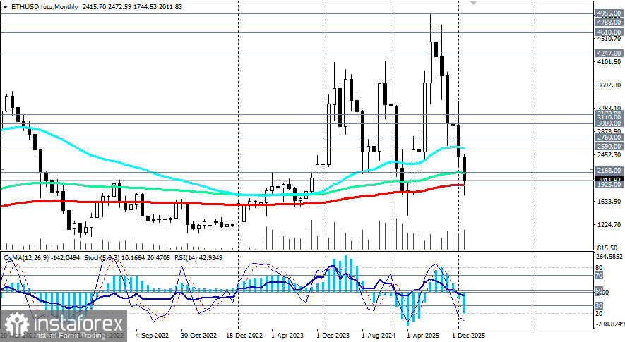The height and width of the screenshot is (342, 625).
Task: Click the 1 Apr 2025 date label
Action: pos(423,335)
